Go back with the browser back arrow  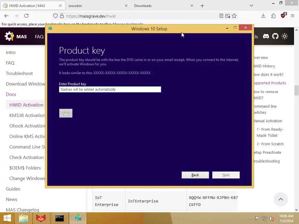pyautogui.click(x=6, y=16)
